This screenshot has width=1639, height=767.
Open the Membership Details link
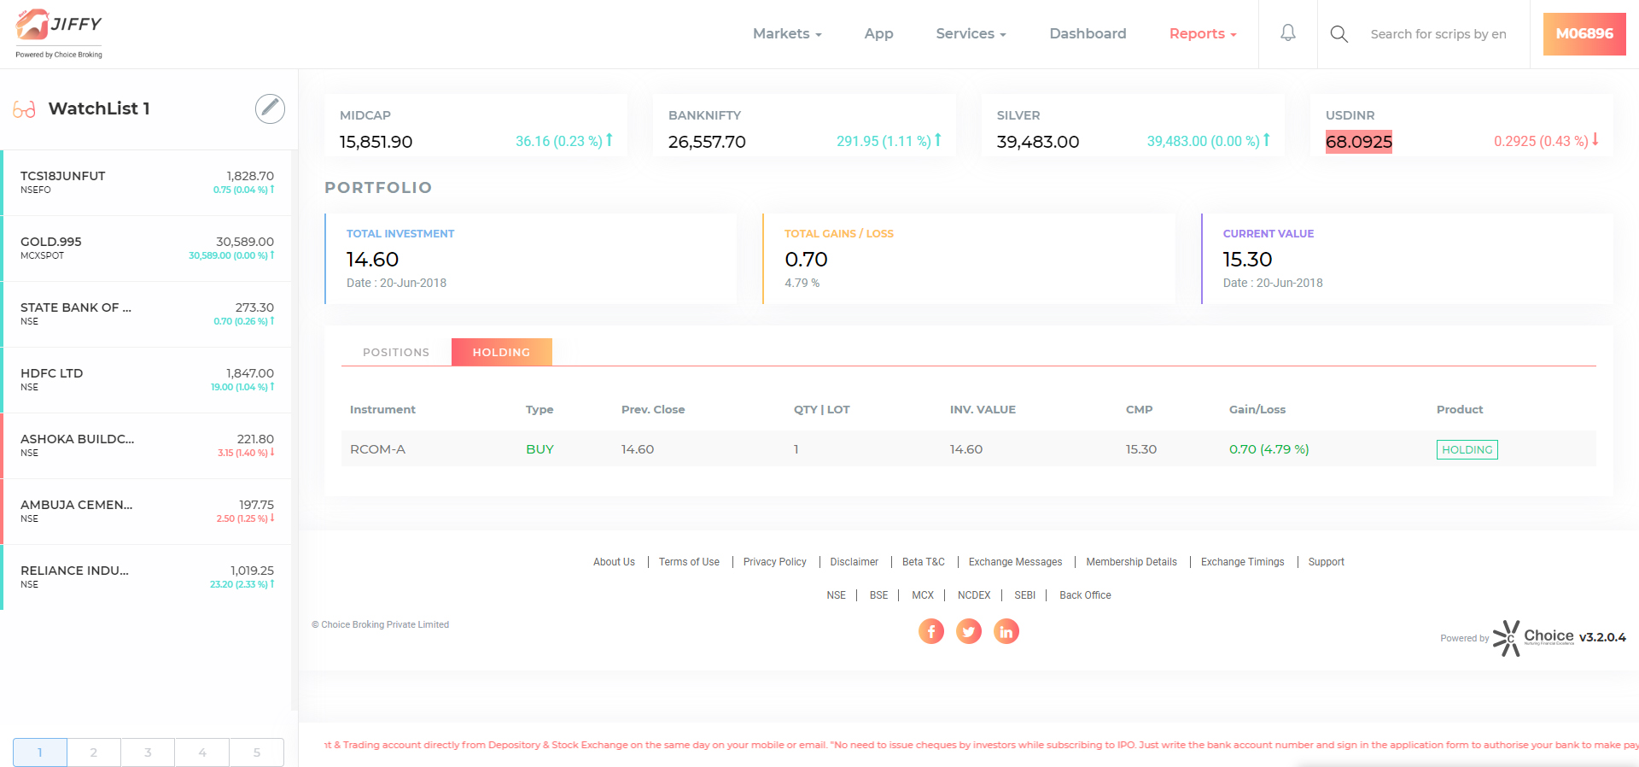click(1132, 562)
